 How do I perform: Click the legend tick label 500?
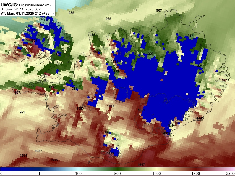click(117, 174)
